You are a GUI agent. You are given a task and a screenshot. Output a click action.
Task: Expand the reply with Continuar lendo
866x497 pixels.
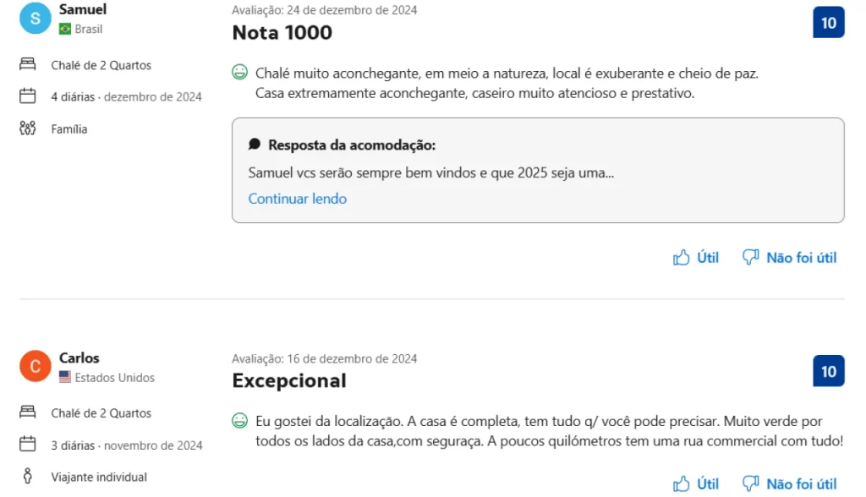[x=297, y=199]
